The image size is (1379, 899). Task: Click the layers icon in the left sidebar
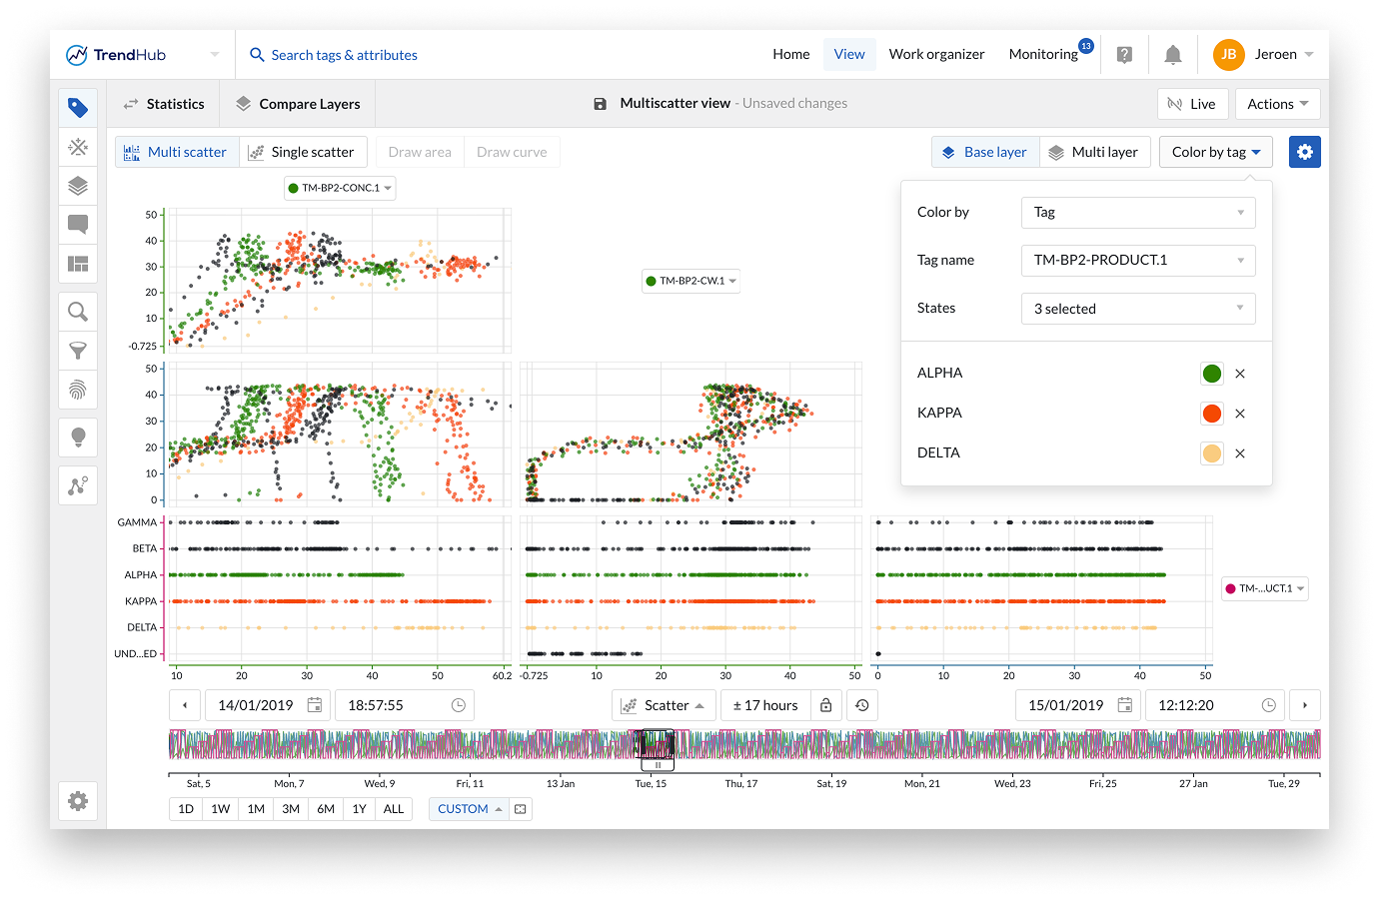coord(78,186)
